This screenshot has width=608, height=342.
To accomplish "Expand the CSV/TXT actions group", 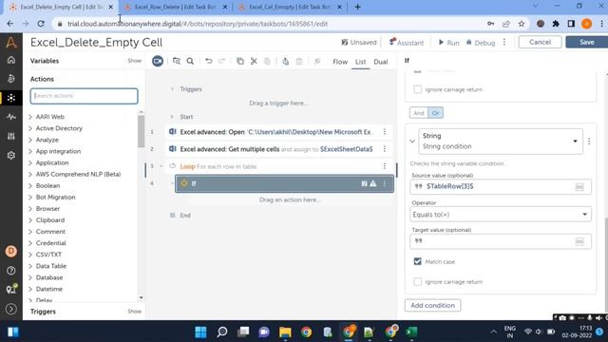I will (x=30, y=255).
